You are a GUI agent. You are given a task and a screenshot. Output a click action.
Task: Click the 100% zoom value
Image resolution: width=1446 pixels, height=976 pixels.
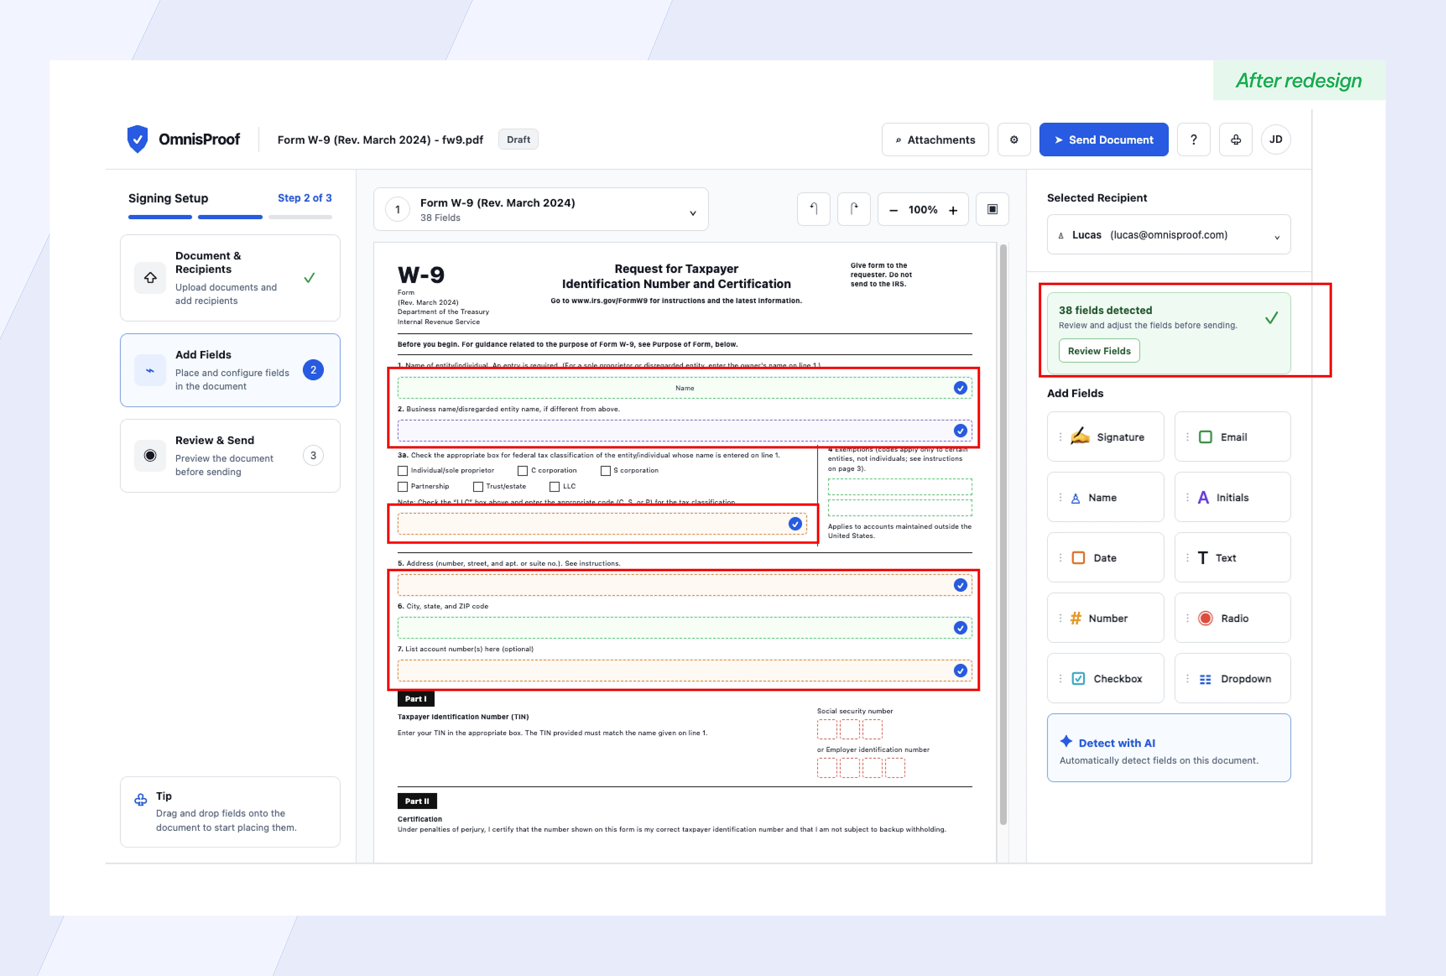[x=923, y=210]
